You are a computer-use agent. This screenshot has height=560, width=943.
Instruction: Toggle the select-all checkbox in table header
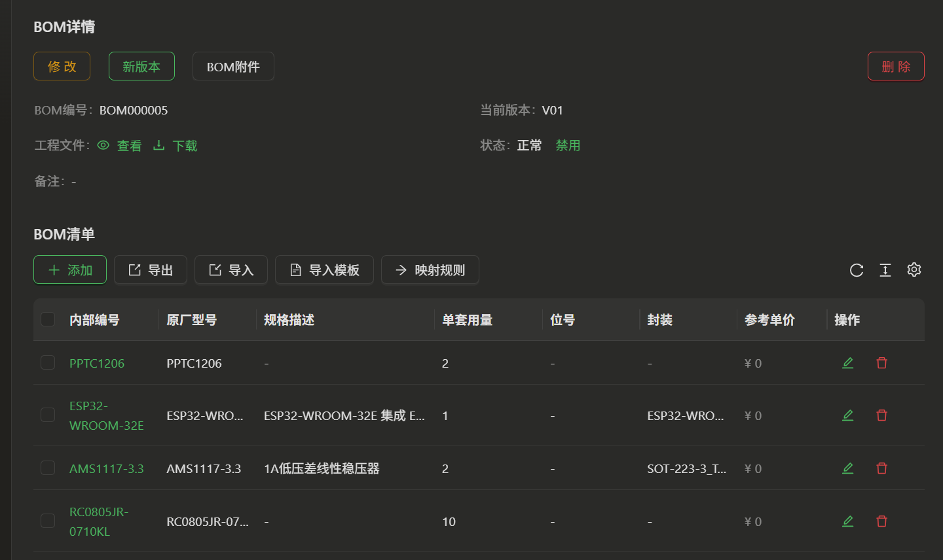pyautogui.click(x=48, y=319)
